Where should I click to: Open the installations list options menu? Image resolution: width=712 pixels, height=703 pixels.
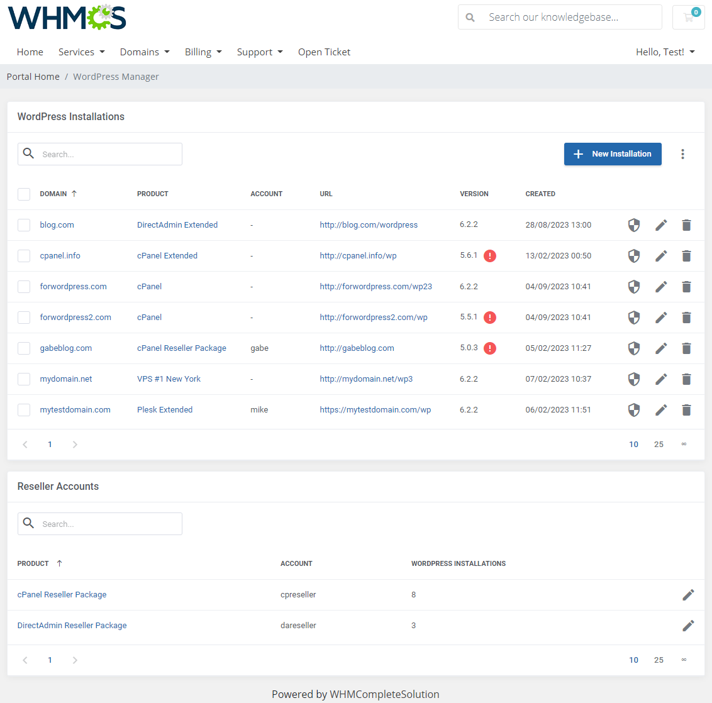tap(682, 153)
